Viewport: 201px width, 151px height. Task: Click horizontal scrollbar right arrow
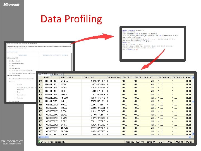click(190, 137)
